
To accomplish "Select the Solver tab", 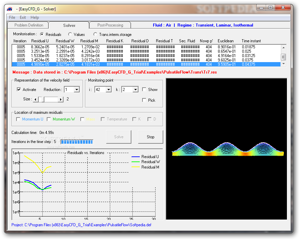I will pos(69,25).
